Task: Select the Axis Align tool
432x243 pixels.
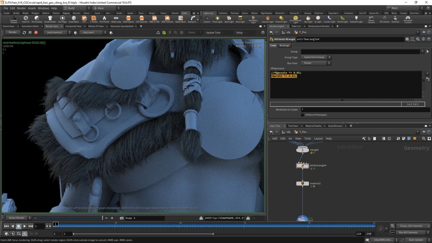Action: [62, 19]
